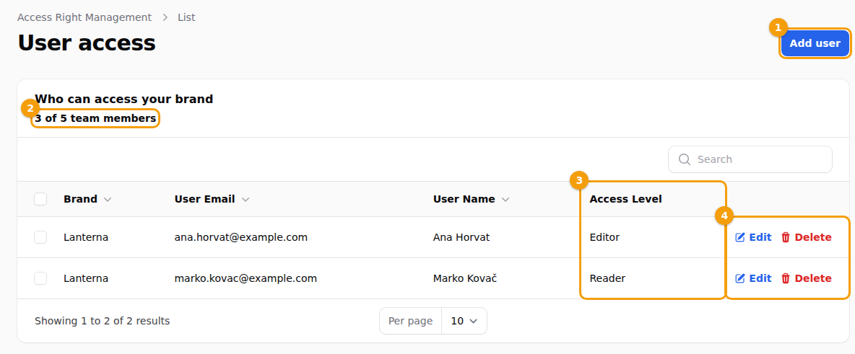Sort by the Brand column

[x=87, y=199]
